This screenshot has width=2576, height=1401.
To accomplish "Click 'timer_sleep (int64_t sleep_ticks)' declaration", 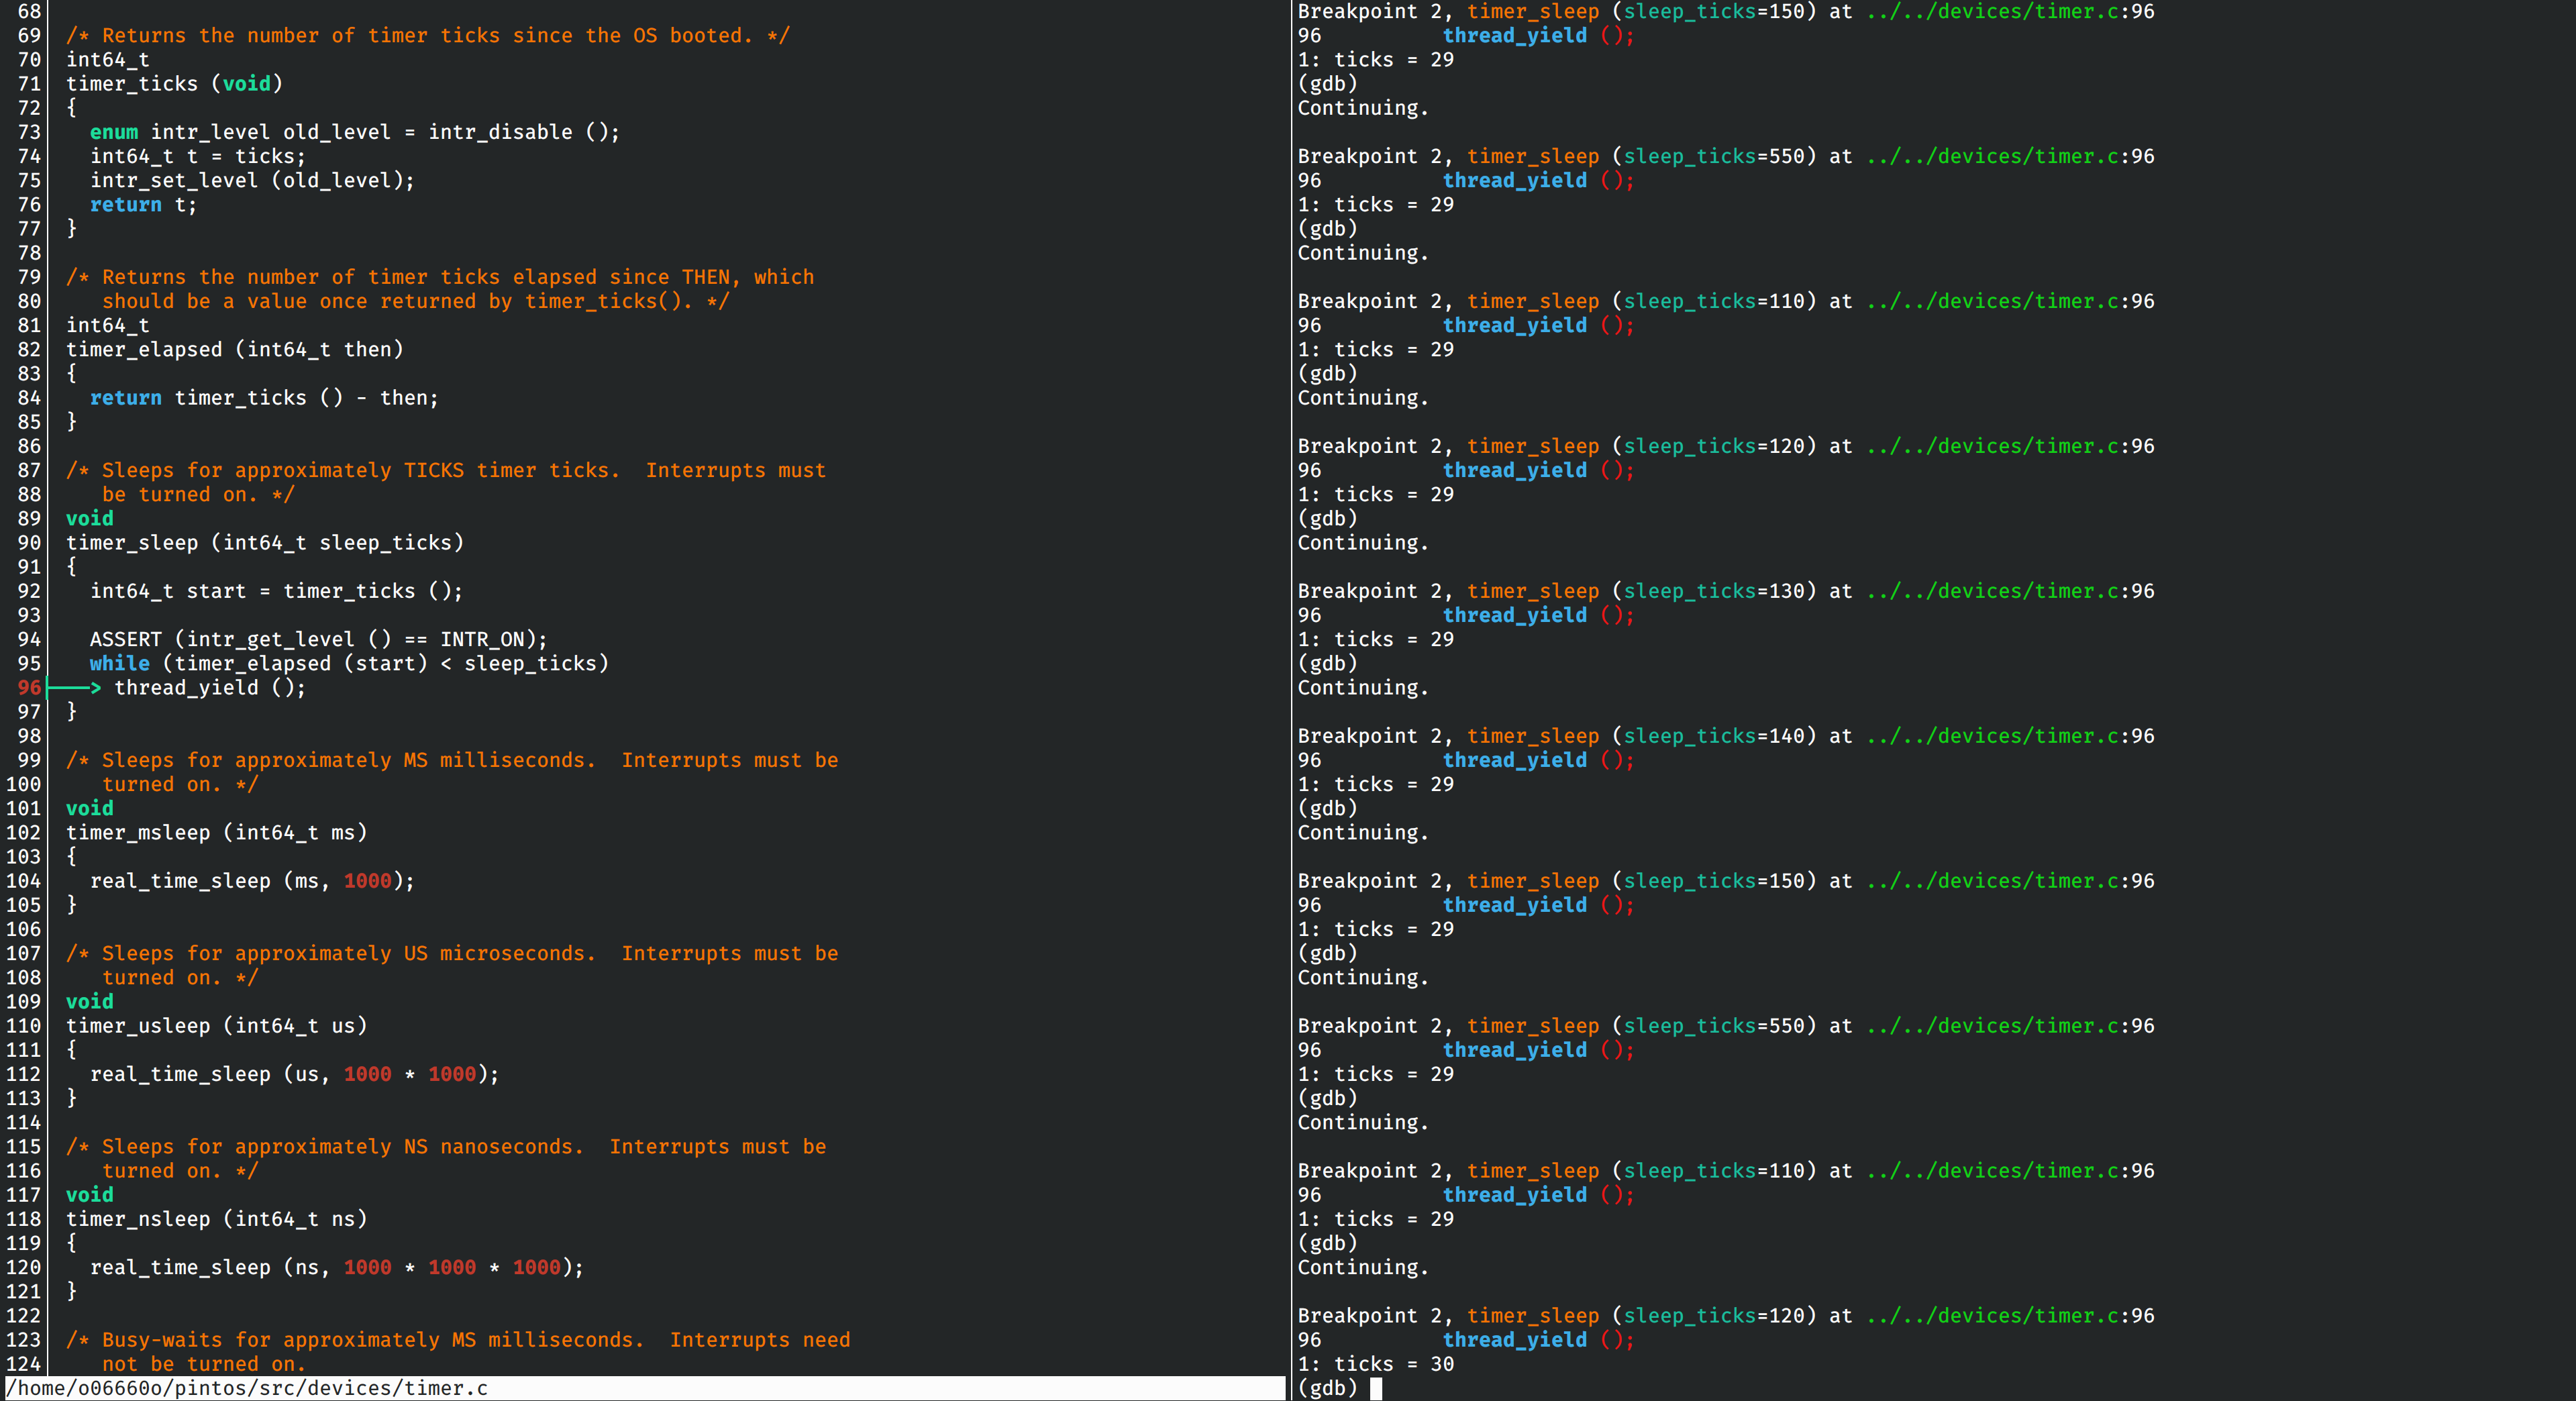I will [265, 543].
